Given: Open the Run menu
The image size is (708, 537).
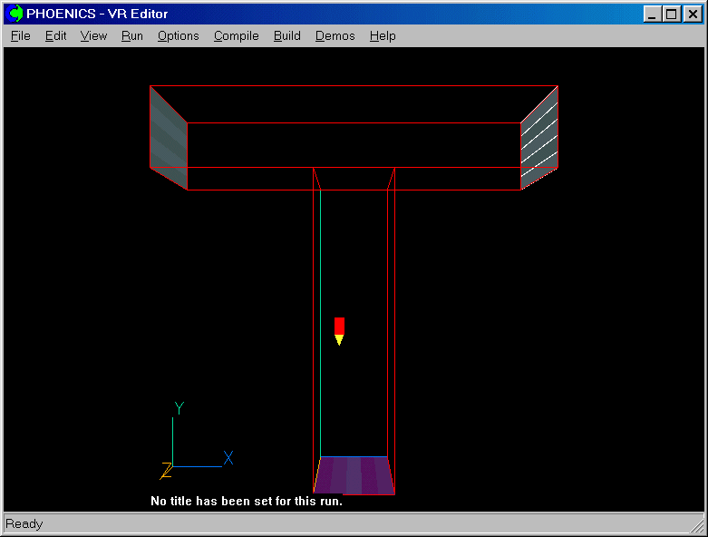Looking at the screenshot, I should [132, 36].
